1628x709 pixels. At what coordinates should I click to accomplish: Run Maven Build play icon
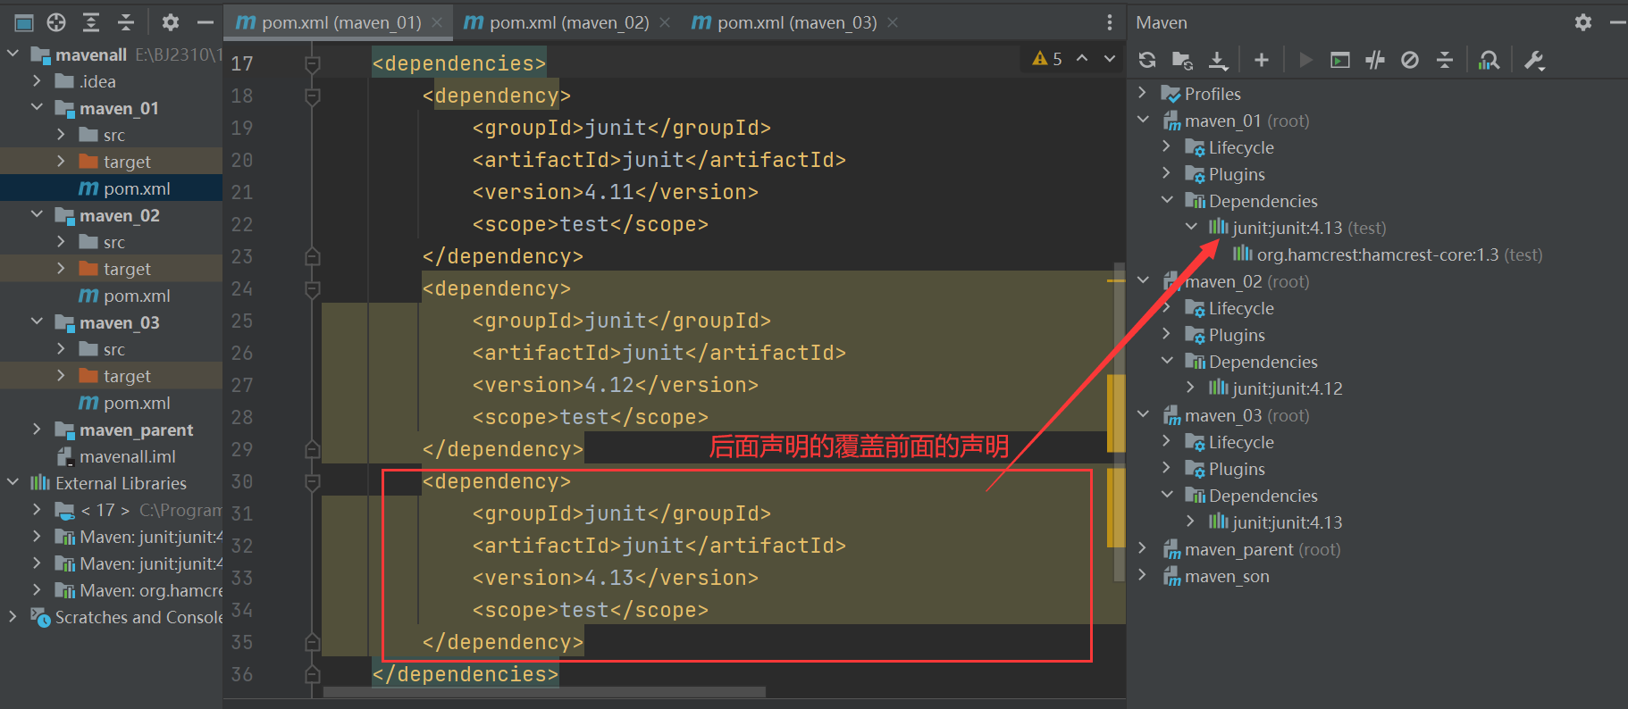(1305, 60)
